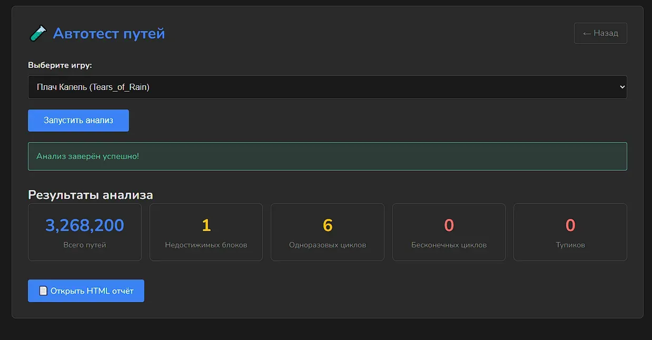Click the 'Бесконечных циклов' card label

(x=449, y=245)
